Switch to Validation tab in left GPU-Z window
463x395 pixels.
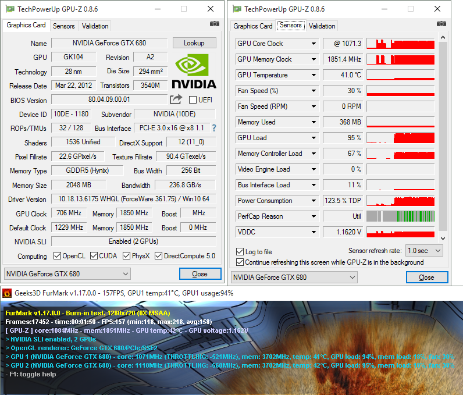[x=95, y=26]
